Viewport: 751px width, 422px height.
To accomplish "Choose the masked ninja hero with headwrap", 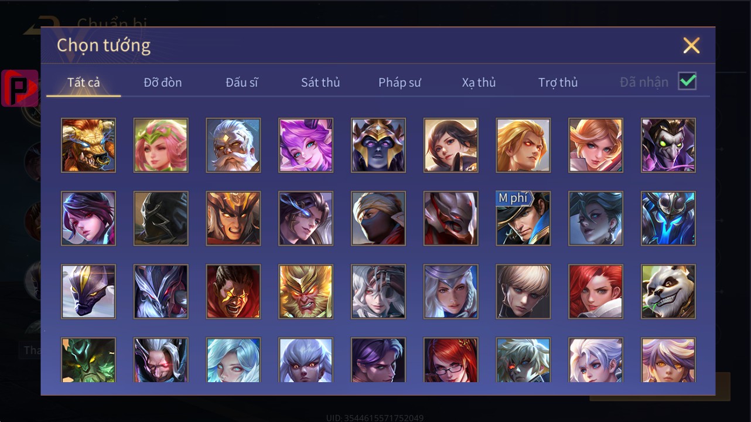I will point(378,218).
